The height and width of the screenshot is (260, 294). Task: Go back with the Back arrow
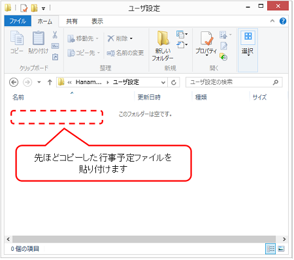[x=14, y=82]
